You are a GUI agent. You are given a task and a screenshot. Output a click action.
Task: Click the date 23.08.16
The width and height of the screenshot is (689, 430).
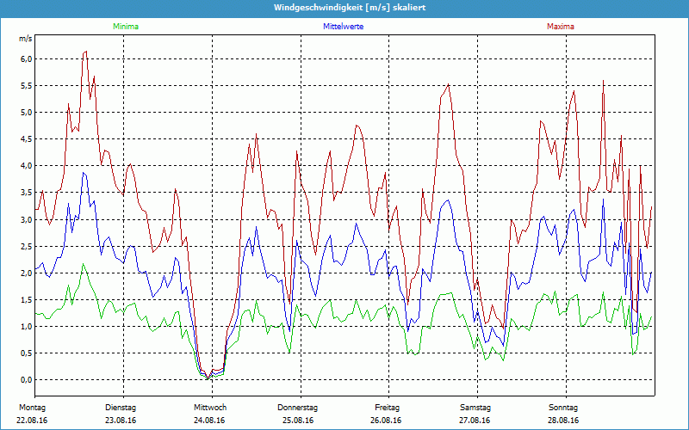pyautogui.click(x=121, y=421)
